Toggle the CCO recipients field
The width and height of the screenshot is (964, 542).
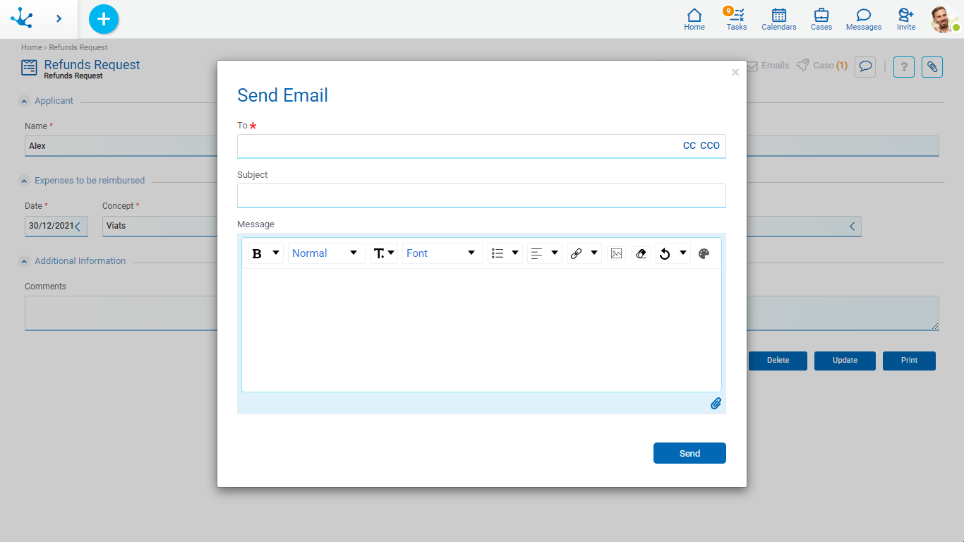point(710,145)
